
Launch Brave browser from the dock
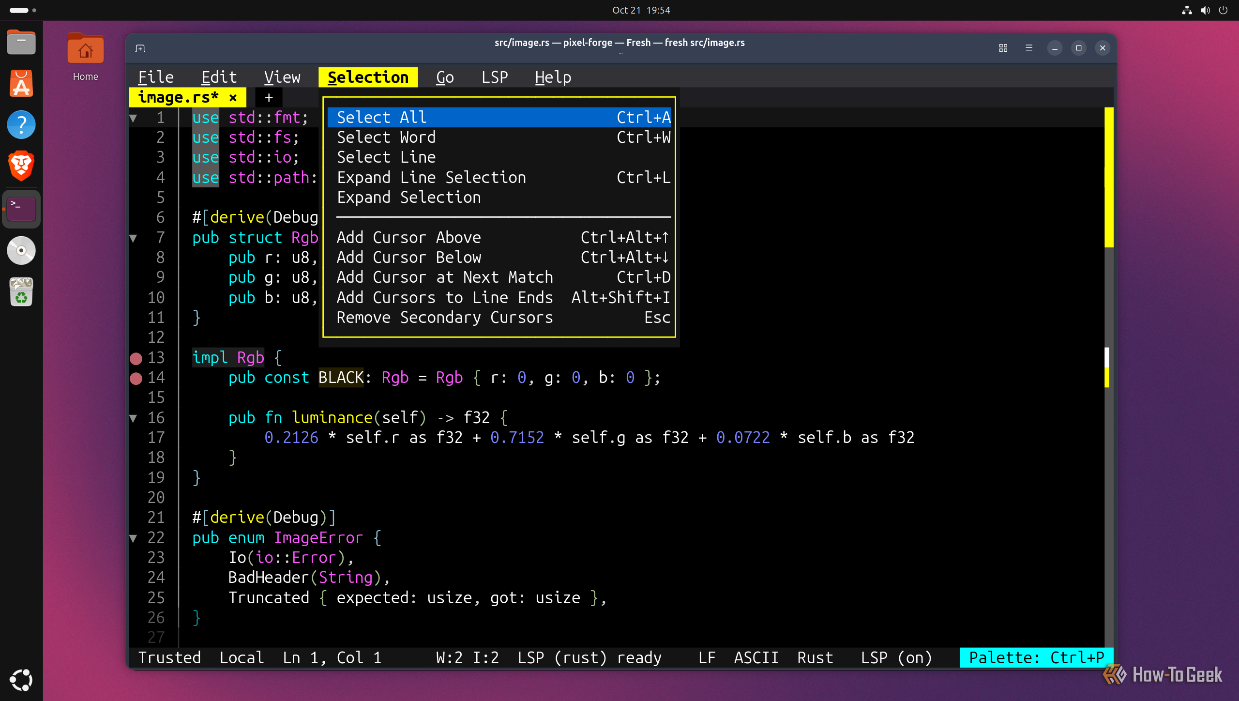coord(21,166)
